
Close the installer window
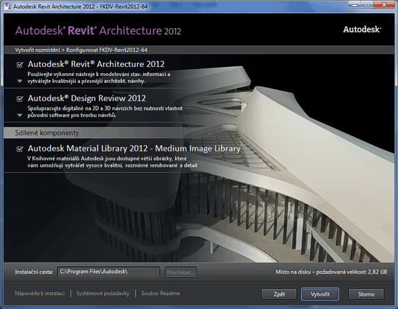coord(384,5)
